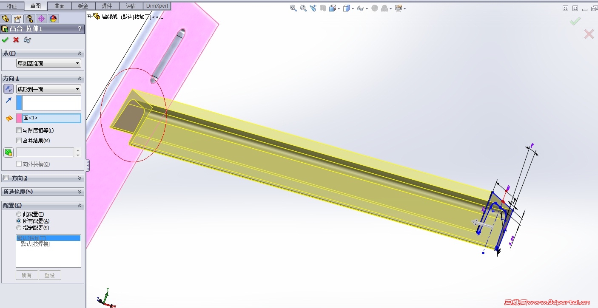The height and width of the screenshot is (308, 598).
Task: Cancel the extrude with red X
Action: [x=16, y=40]
